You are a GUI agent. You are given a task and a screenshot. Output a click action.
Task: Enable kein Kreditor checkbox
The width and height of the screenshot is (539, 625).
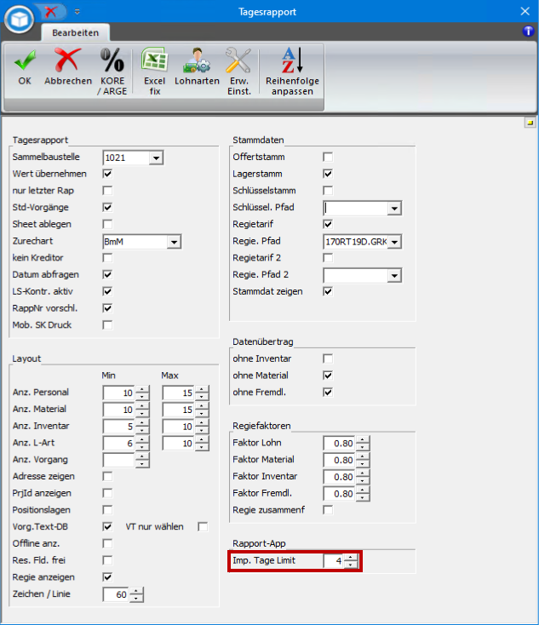coord(107,258)
